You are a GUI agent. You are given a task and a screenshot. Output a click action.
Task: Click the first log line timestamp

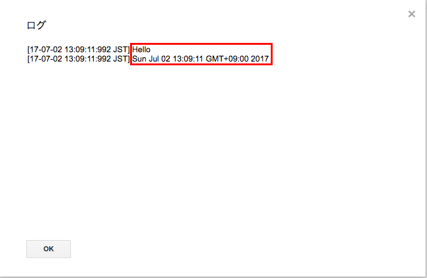click(x=78, y=50)
